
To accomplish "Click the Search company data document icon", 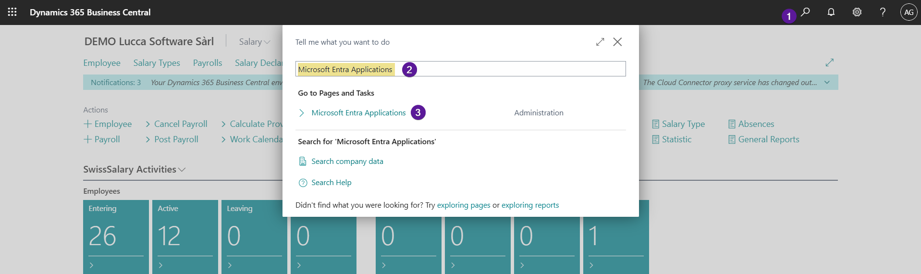I will coord(303,162).
